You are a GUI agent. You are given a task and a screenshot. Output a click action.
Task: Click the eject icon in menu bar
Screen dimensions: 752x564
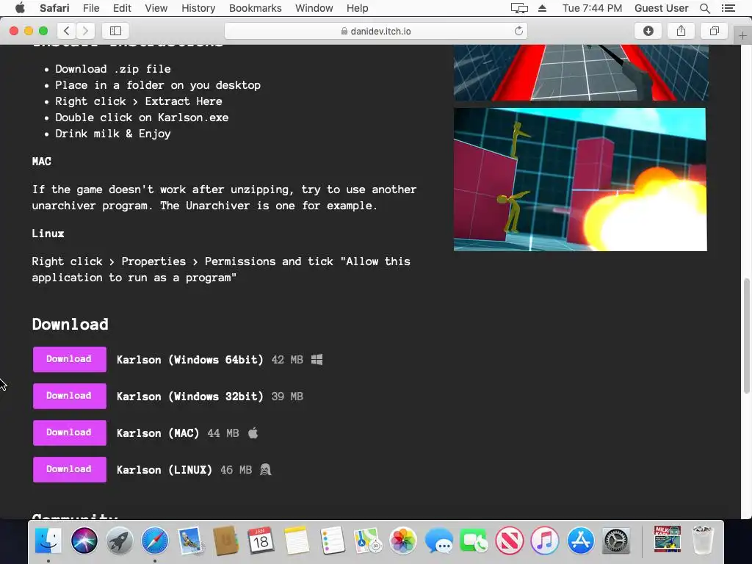pyautogui.click(x=543, y=8)
